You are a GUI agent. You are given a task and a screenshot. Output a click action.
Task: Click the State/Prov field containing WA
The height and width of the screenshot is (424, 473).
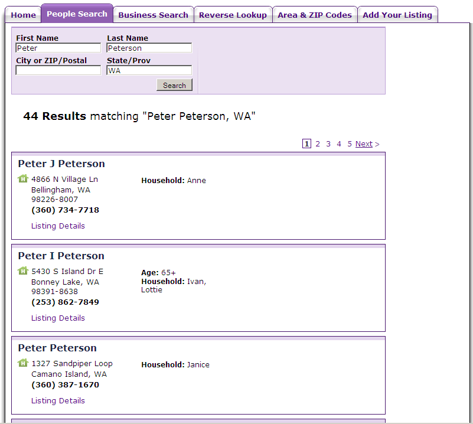[x=149, y=70]
